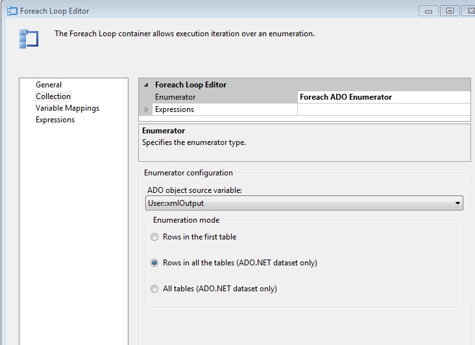Click the empty Expressions value cell

click(383, 109)
